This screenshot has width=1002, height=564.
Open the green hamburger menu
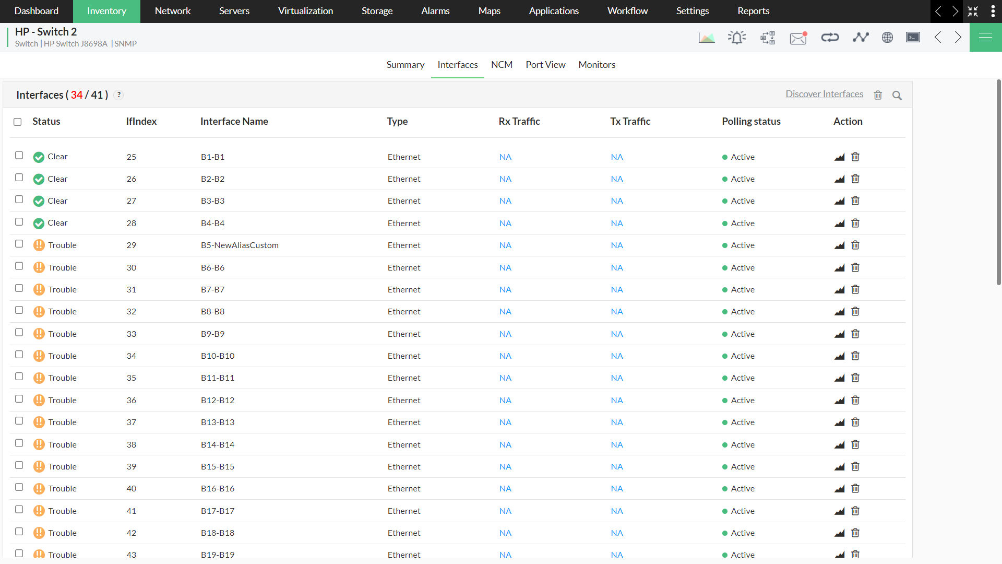coord(985,38)
